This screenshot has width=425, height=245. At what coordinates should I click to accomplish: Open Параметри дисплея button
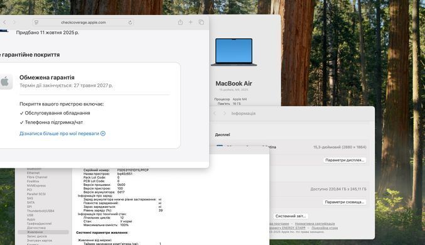point(345,160)
